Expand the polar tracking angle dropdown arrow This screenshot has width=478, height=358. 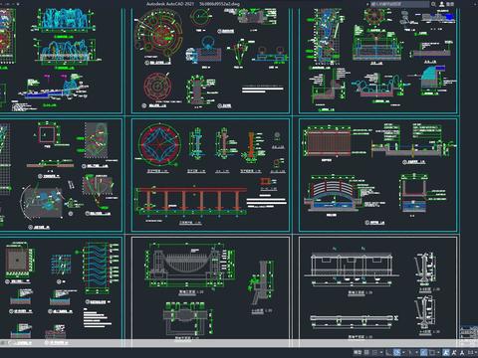(x=403, y=352)
